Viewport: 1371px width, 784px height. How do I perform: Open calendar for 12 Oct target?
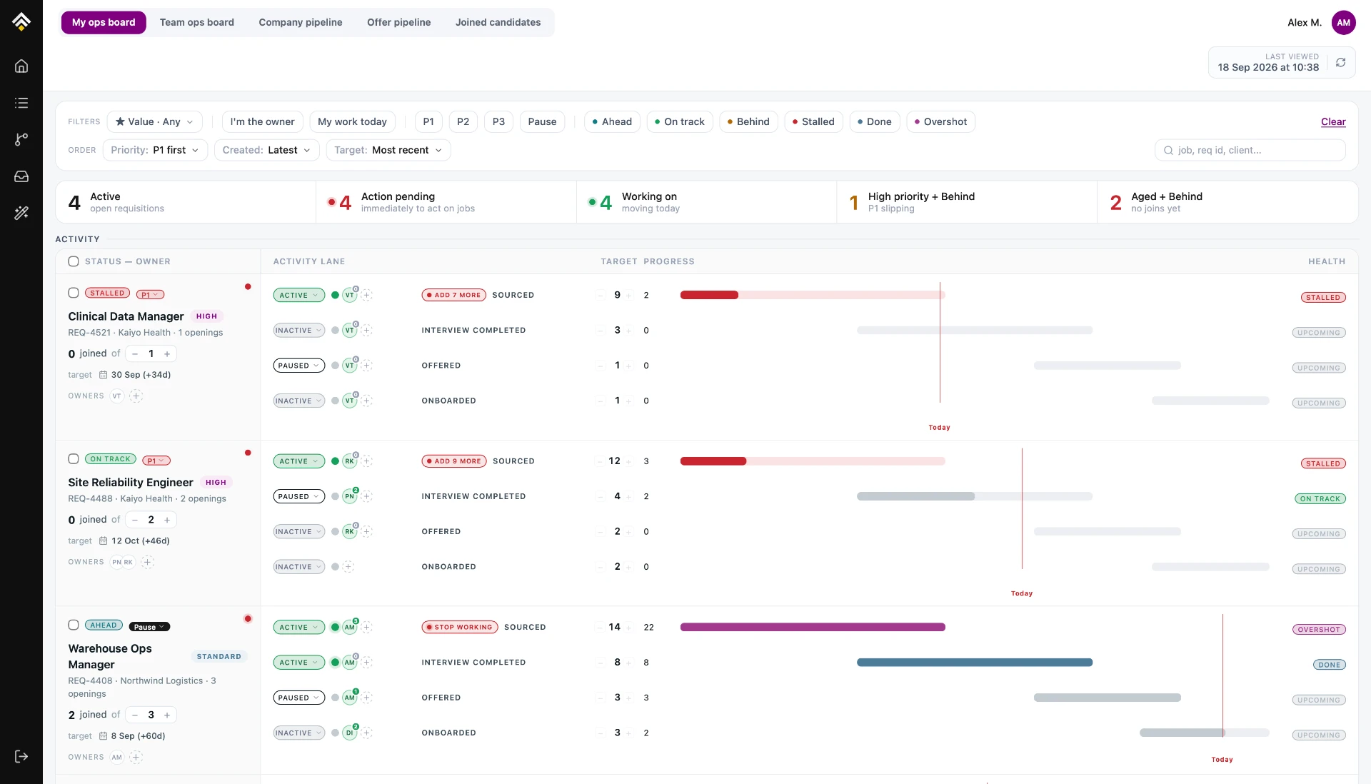click(x=103, y=541)
